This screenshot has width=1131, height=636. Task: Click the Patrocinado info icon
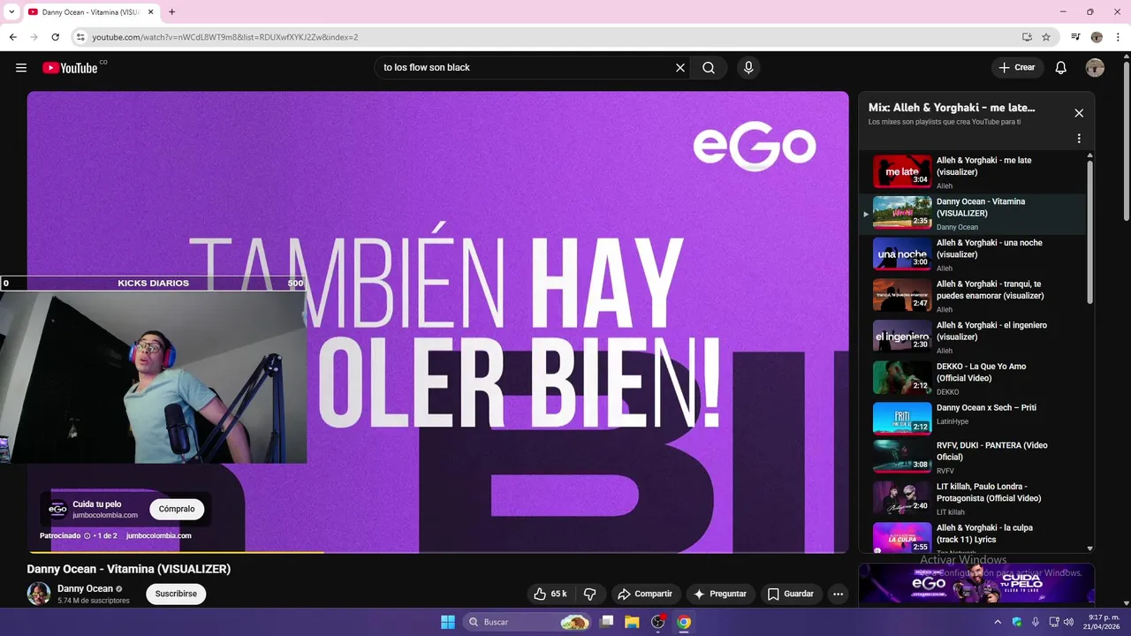87,535
